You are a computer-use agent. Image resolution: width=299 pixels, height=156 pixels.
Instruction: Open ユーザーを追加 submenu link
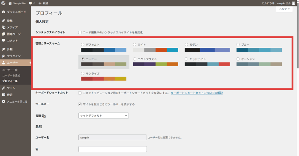tap(11, 76)
